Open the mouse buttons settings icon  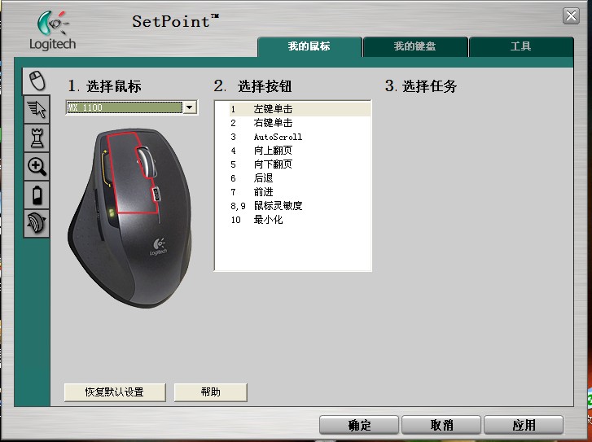coord(37,81)
